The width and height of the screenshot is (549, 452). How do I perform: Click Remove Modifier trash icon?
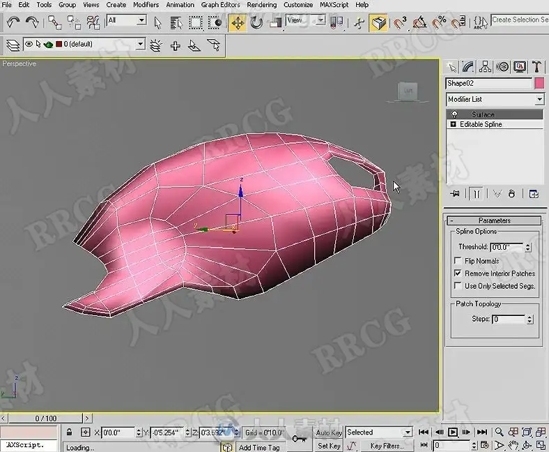pos(511,193)
